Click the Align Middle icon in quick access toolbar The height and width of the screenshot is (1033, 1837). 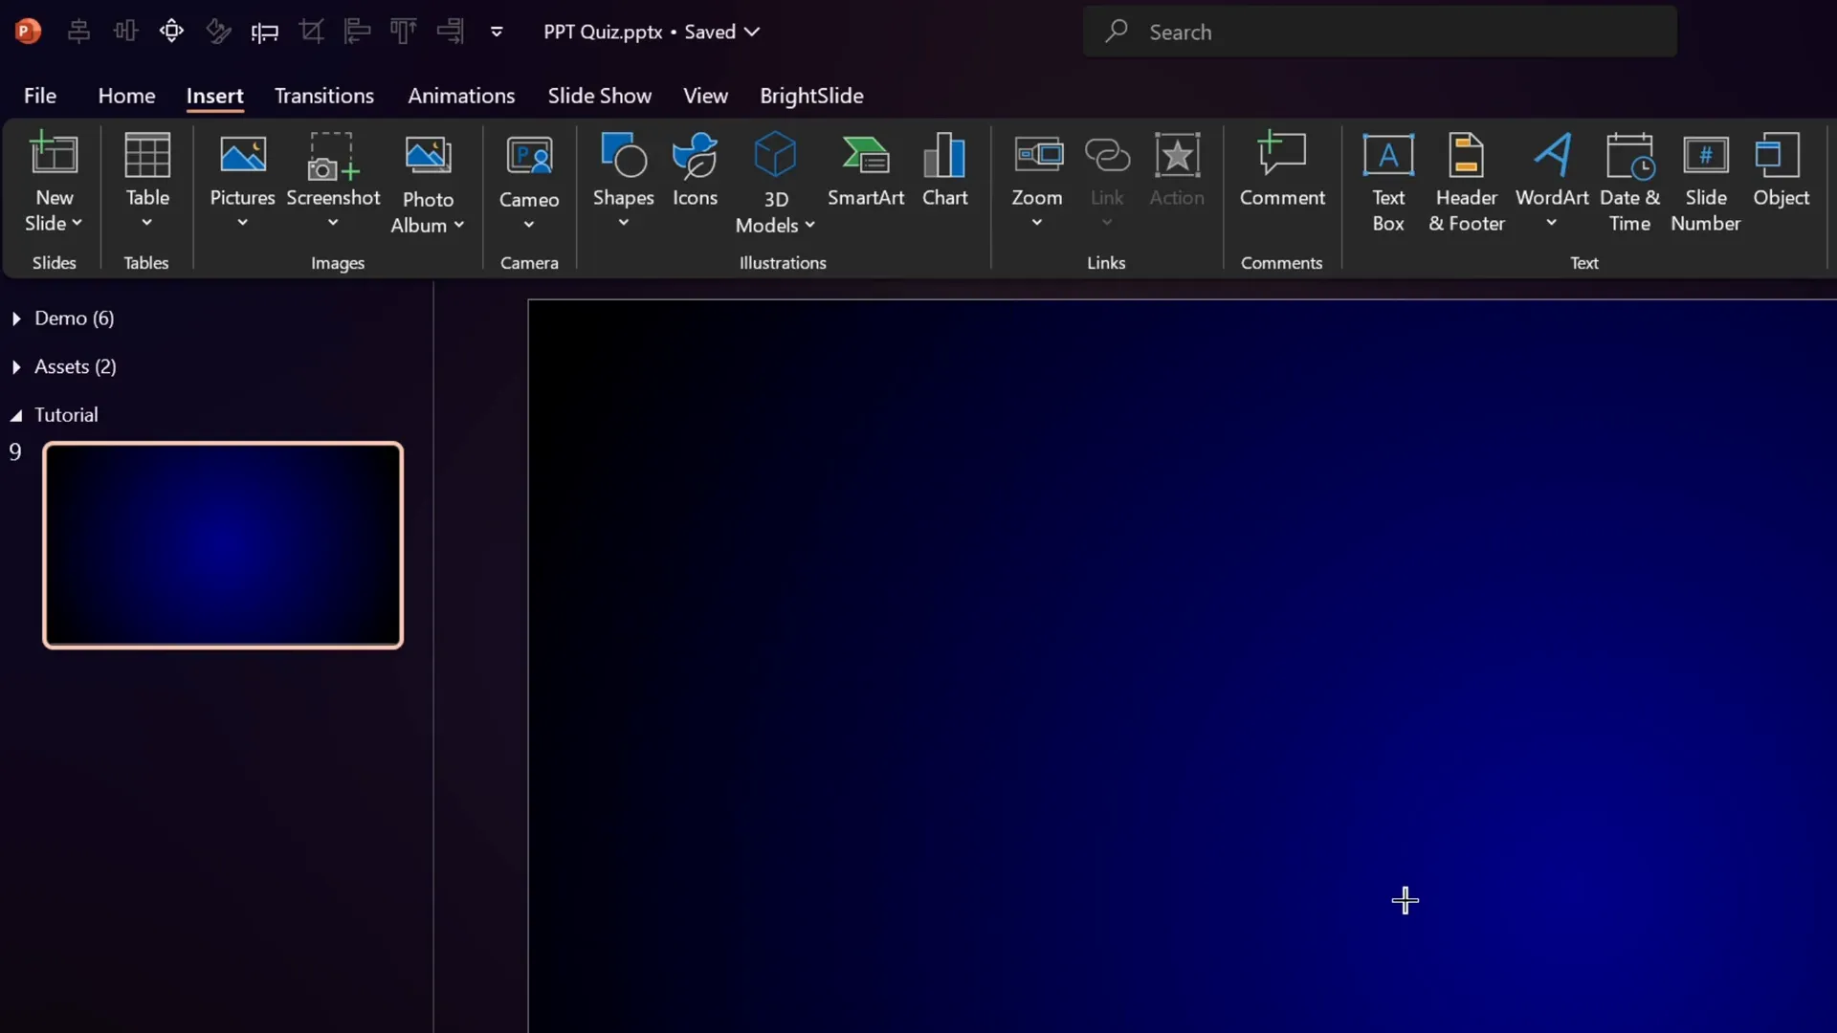pyautogui.click(x=125, y=32)
